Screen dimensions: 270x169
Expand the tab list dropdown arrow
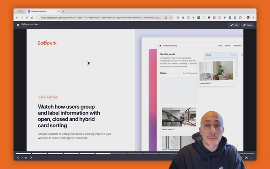[x=254, y=11]
